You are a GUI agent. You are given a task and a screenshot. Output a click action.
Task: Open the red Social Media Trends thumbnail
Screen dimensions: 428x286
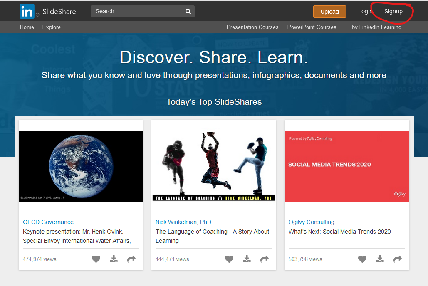(346, 166)
